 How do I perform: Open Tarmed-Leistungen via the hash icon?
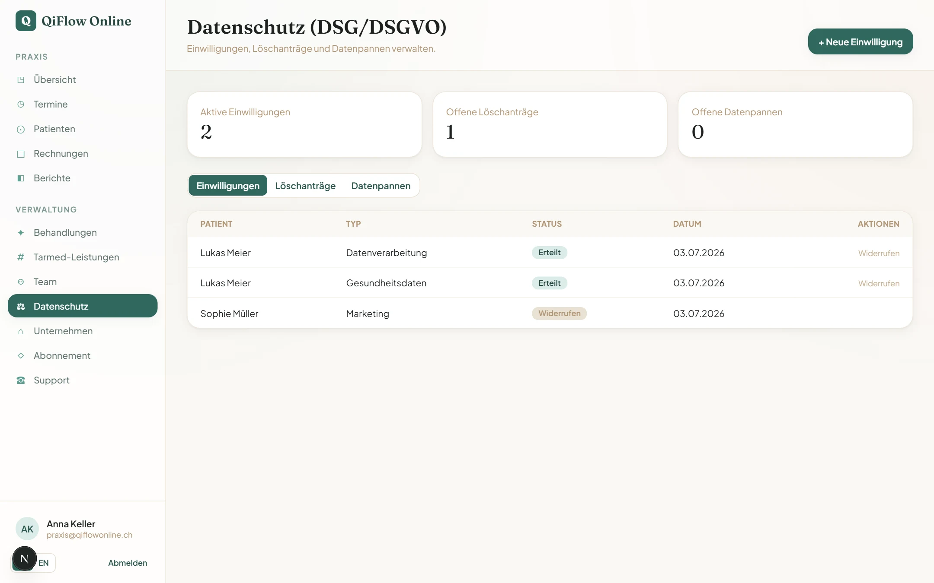[21, 257]
